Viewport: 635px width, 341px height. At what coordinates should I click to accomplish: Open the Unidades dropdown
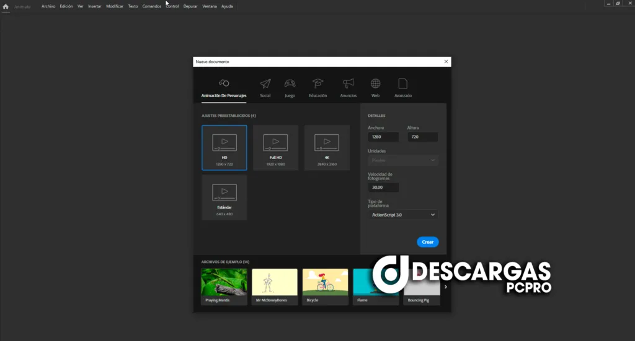(403, 160)
